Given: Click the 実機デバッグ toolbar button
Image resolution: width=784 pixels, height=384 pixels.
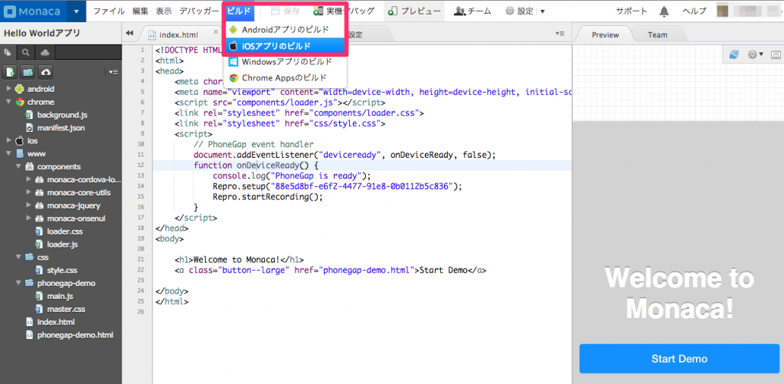Looking at the screenshot, I should coord(344,11).
